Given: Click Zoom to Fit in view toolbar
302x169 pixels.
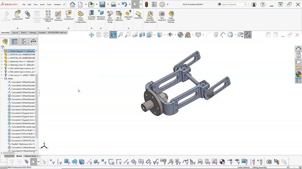Looking at the screenshot, I should (x=120, y=35).
